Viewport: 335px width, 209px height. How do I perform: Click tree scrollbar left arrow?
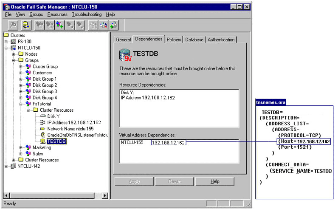coord(7,195)
